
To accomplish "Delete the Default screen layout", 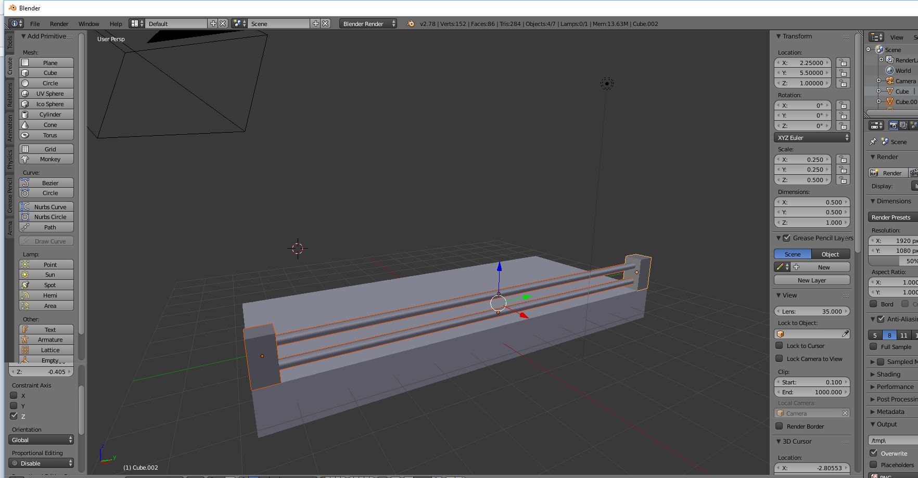I will click(x=223, y=23).
